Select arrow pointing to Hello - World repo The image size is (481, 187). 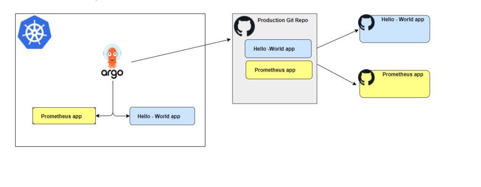click(337, 38)
